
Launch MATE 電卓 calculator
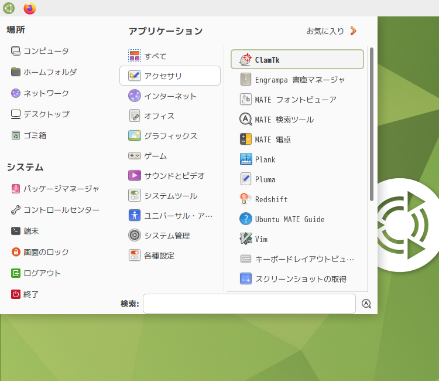(x=297, y=140)
